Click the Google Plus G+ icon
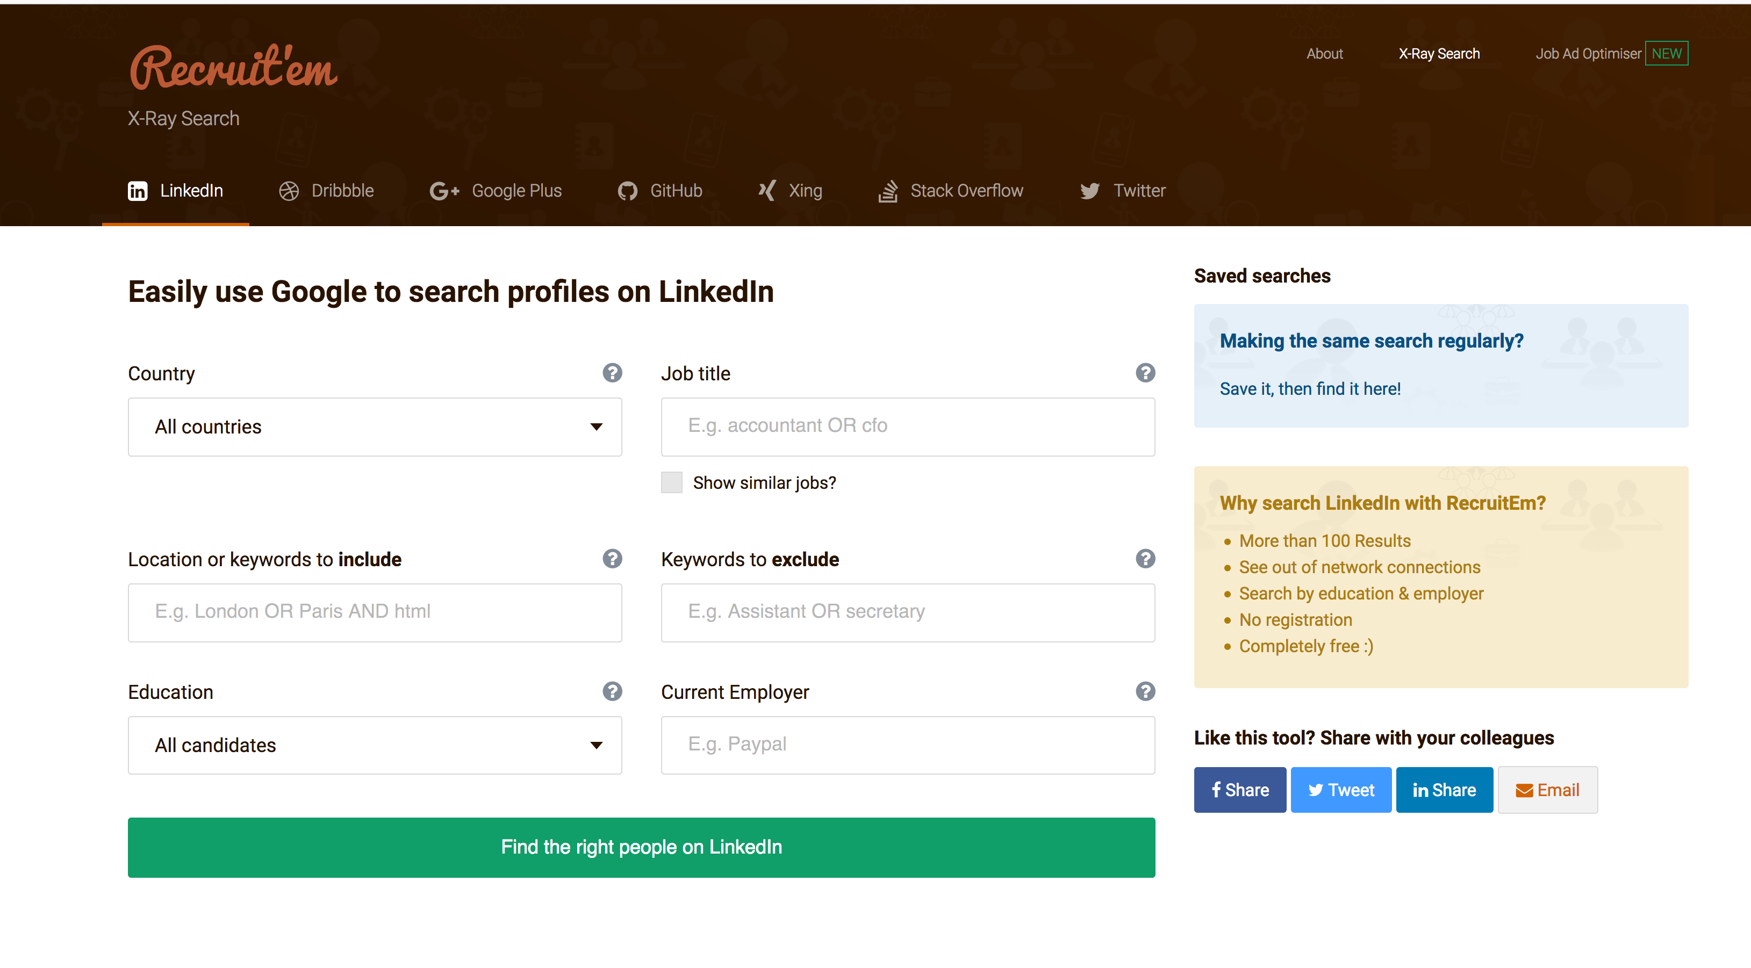Image resolution: width=1751 pixels, height=968 pixels. 444,191
